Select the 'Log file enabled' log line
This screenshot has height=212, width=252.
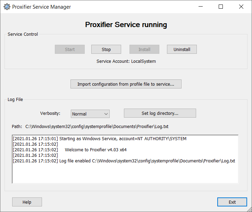click(124, 161)
